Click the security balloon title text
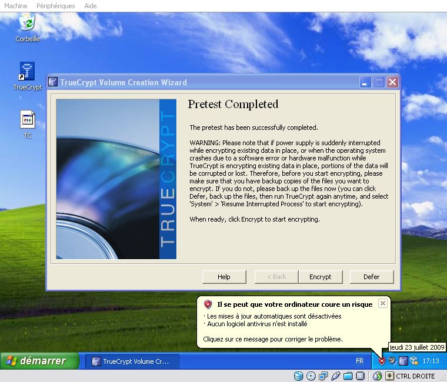This screenshot has height=382, width=447. pos(295,304)
